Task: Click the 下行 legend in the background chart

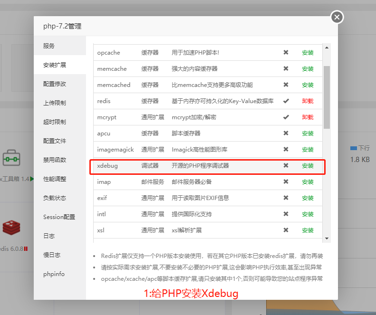Action: tap(360, 148)
